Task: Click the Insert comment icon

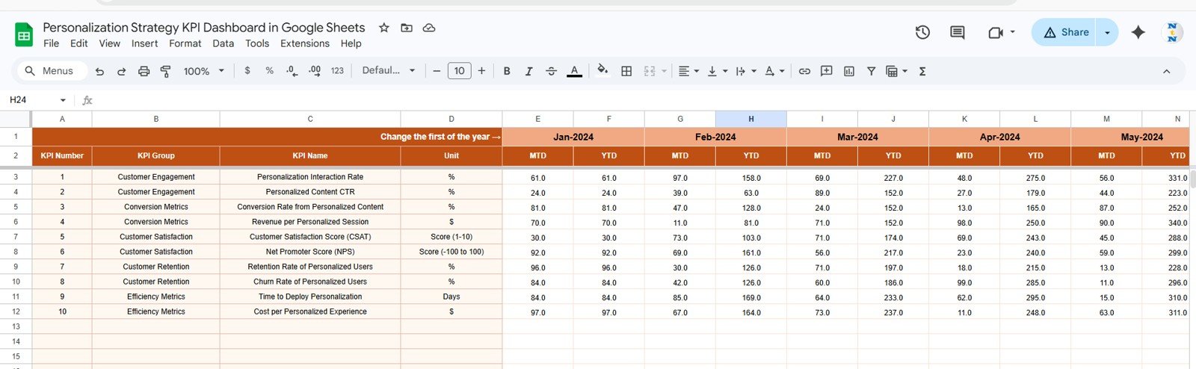Action: click(x=826, y=71)
